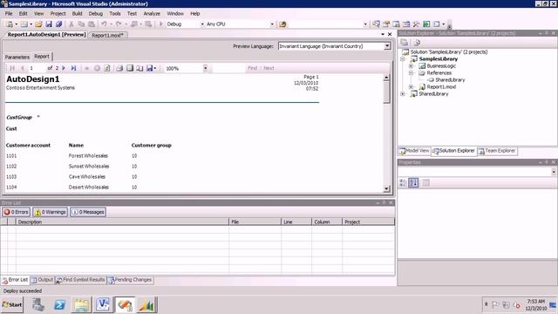Click the report Print icon
Screen dimensions: 558x314
click(x=119, y=68)
